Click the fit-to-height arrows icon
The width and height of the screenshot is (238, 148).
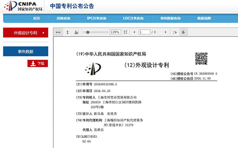67,32
